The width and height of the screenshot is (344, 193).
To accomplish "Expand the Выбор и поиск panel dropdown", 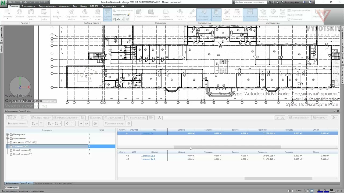I will click(x=92, y=23).
